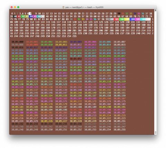Click the blue text '38;05;027'

[61, 50]
